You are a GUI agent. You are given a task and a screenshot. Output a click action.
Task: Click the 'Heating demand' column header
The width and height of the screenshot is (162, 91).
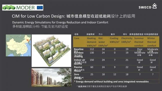pyautogui.click(x=91, y=42)
